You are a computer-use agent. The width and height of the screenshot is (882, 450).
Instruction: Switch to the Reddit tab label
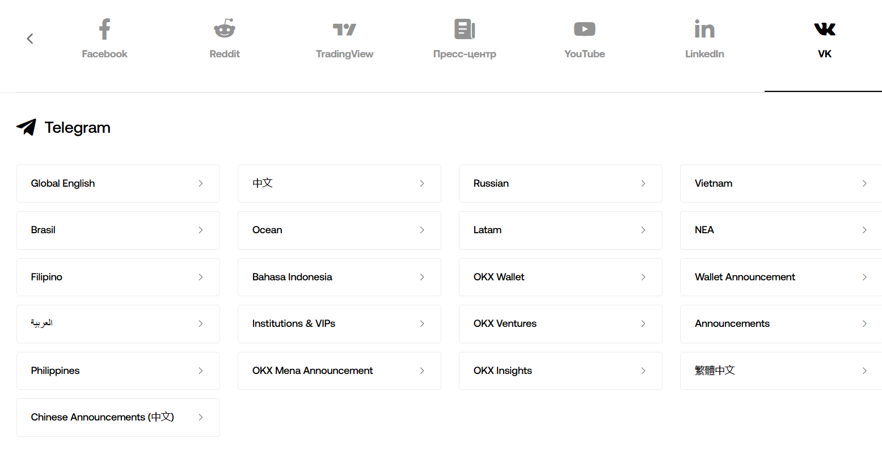(225, 54)
